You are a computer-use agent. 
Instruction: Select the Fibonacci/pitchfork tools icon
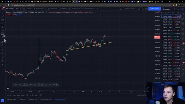coord(3,20)
